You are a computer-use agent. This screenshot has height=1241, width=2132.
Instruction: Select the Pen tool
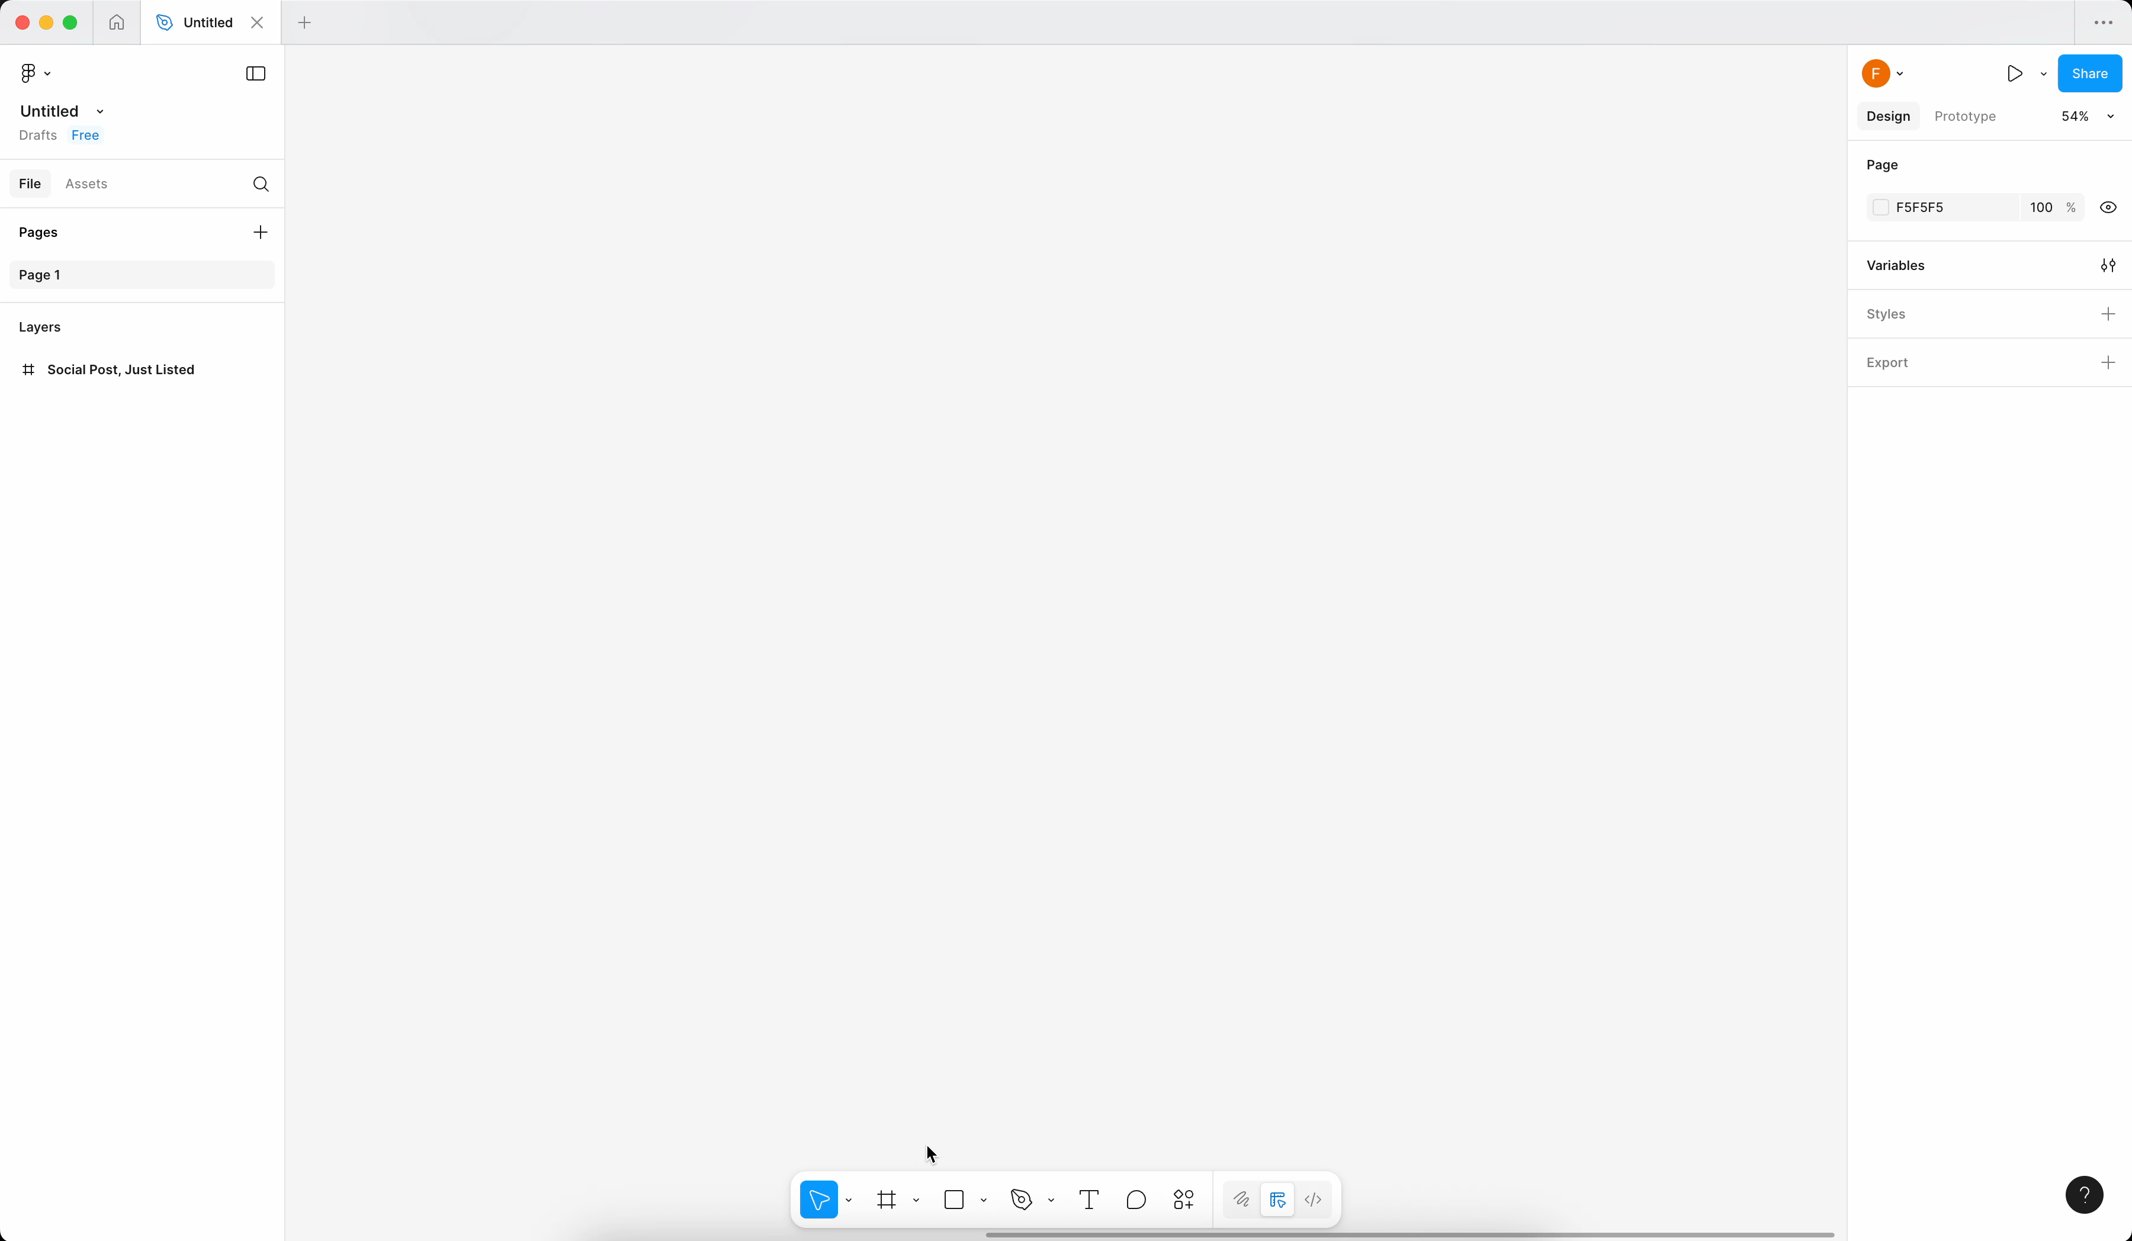tap(1021, 1200)
